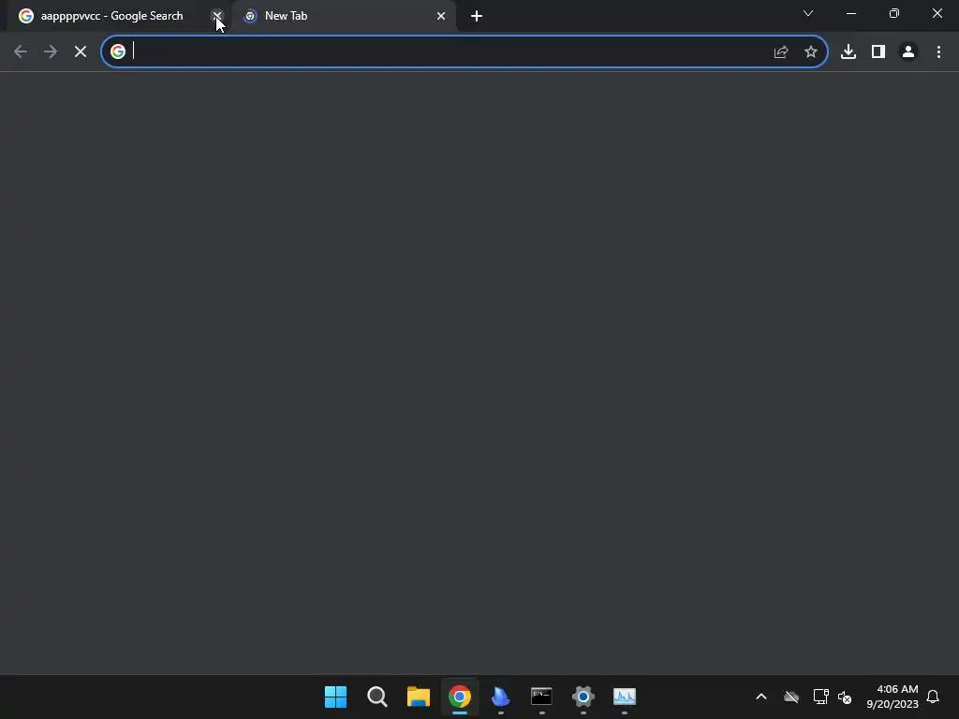Show hidden system tray icons
This screenshot has width=959, height=719.
point(761,697)
